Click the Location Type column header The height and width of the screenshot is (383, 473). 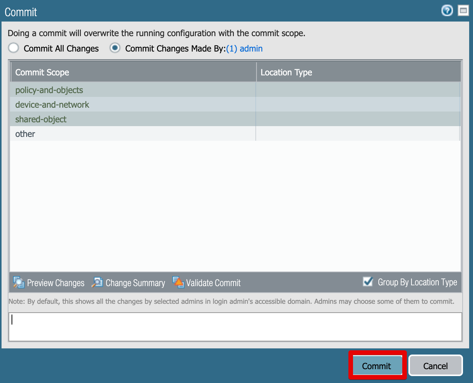pos(286,72)
